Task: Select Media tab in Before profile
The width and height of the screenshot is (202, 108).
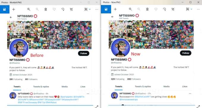Action: coord(64,87)
